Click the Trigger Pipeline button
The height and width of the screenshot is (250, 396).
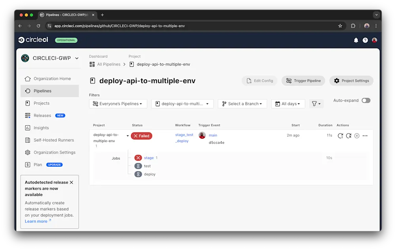pos(303,81)
